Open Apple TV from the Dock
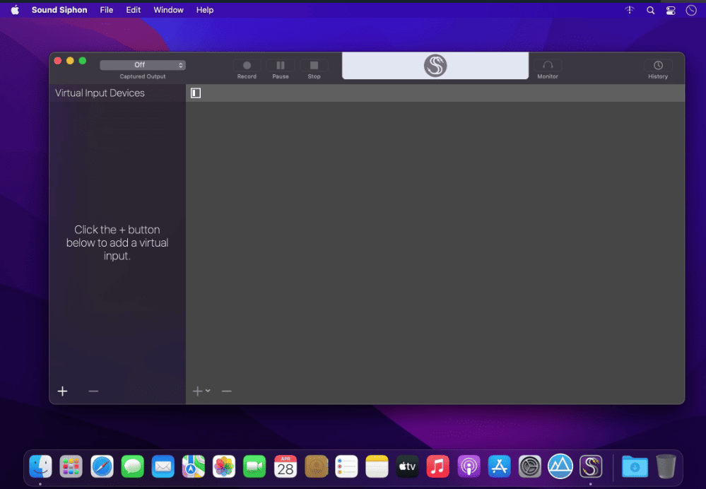Viewport: 706px width, 489px height. tap(408, 466)
